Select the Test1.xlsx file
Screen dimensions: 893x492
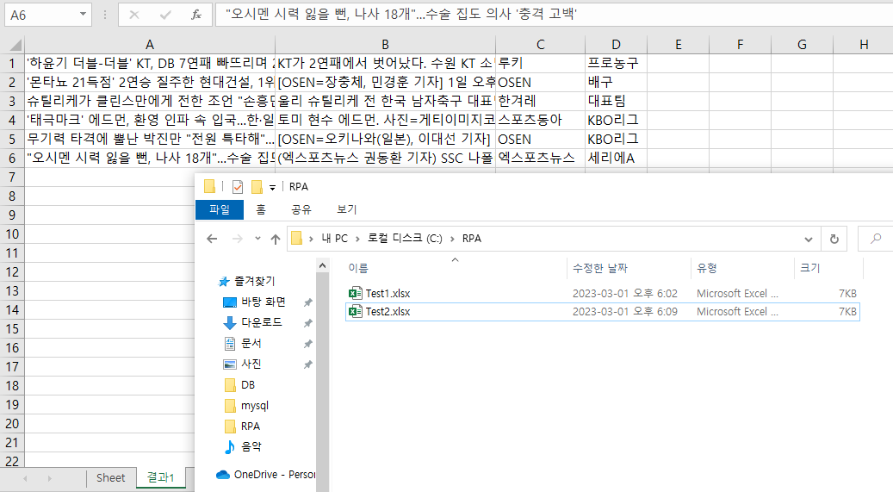click(603, 294)
